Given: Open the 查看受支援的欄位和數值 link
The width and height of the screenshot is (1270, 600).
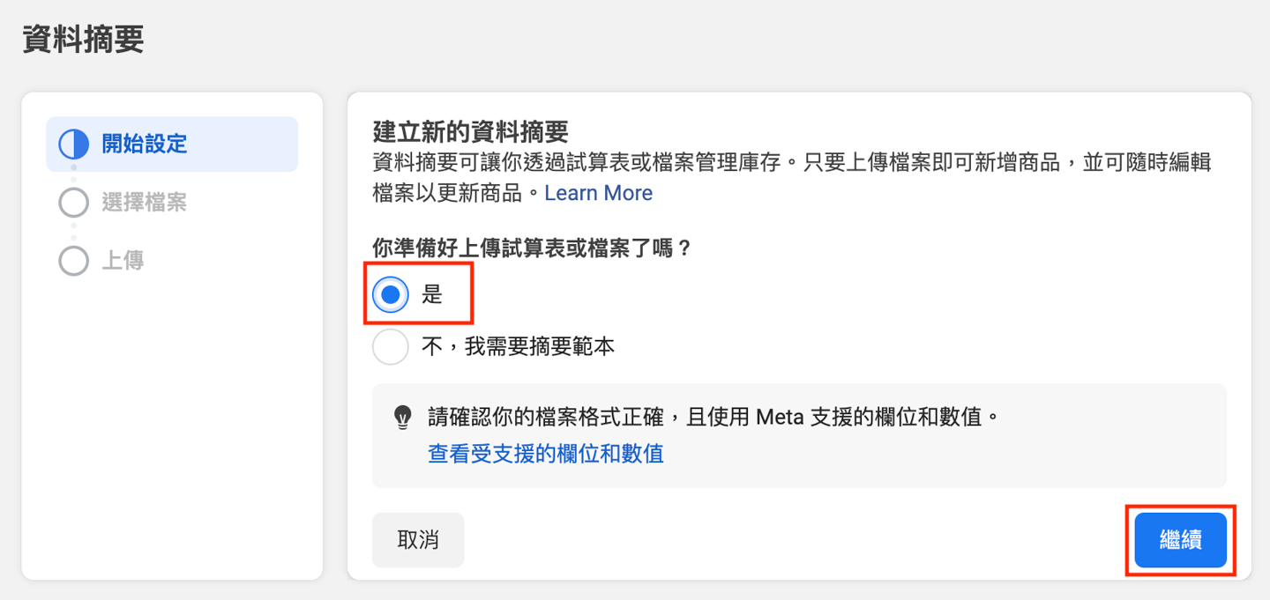Looking at the screenshot, I should click(x=546, y=454).
